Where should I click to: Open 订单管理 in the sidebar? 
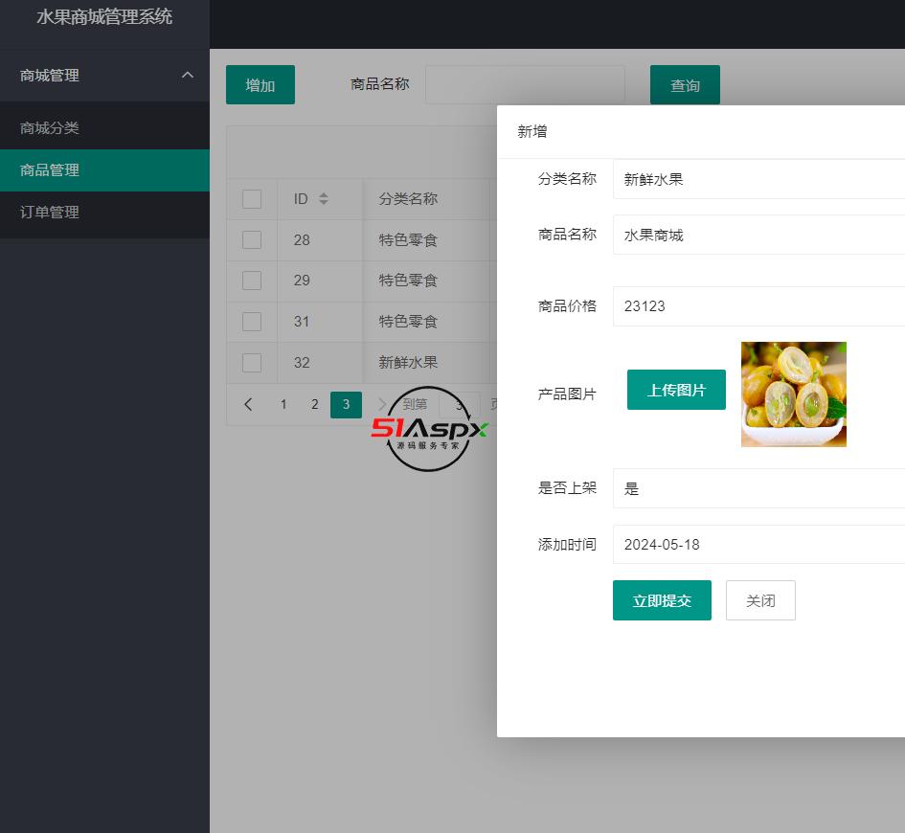[x=50, y=213]
